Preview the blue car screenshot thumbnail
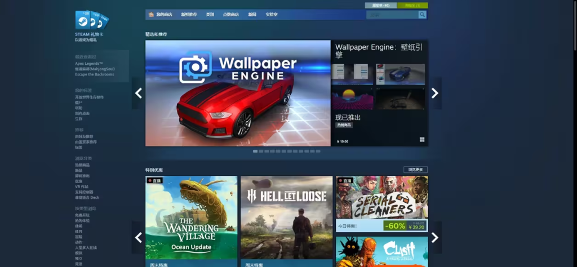 (x=401, y=74)
